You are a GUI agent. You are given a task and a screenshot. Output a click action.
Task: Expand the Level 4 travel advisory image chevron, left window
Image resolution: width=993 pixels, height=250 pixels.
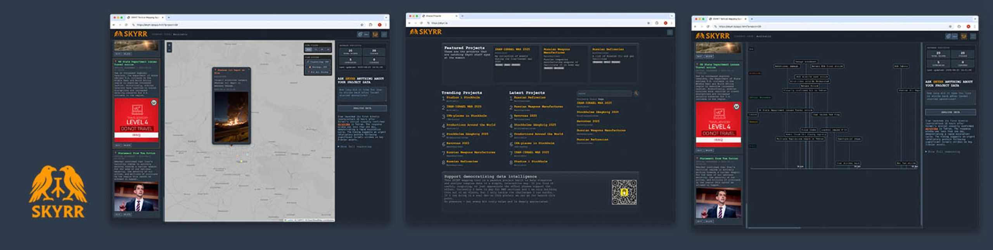[154, 103]
